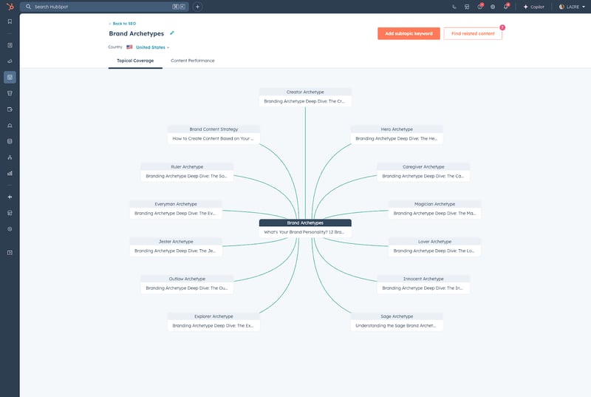Screen dimensions: 591x397
Task: Click Find related content button
Action: pos(472,33)
